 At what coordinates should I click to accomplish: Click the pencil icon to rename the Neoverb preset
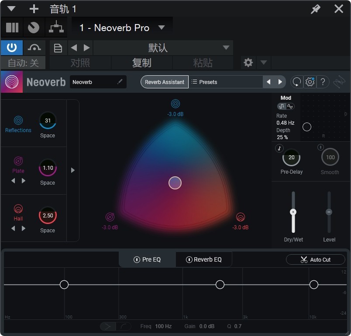point(119,82)
